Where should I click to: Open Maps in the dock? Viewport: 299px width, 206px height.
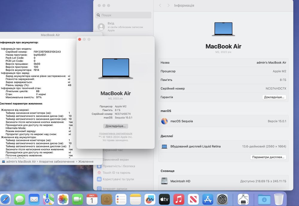(48, 199)
